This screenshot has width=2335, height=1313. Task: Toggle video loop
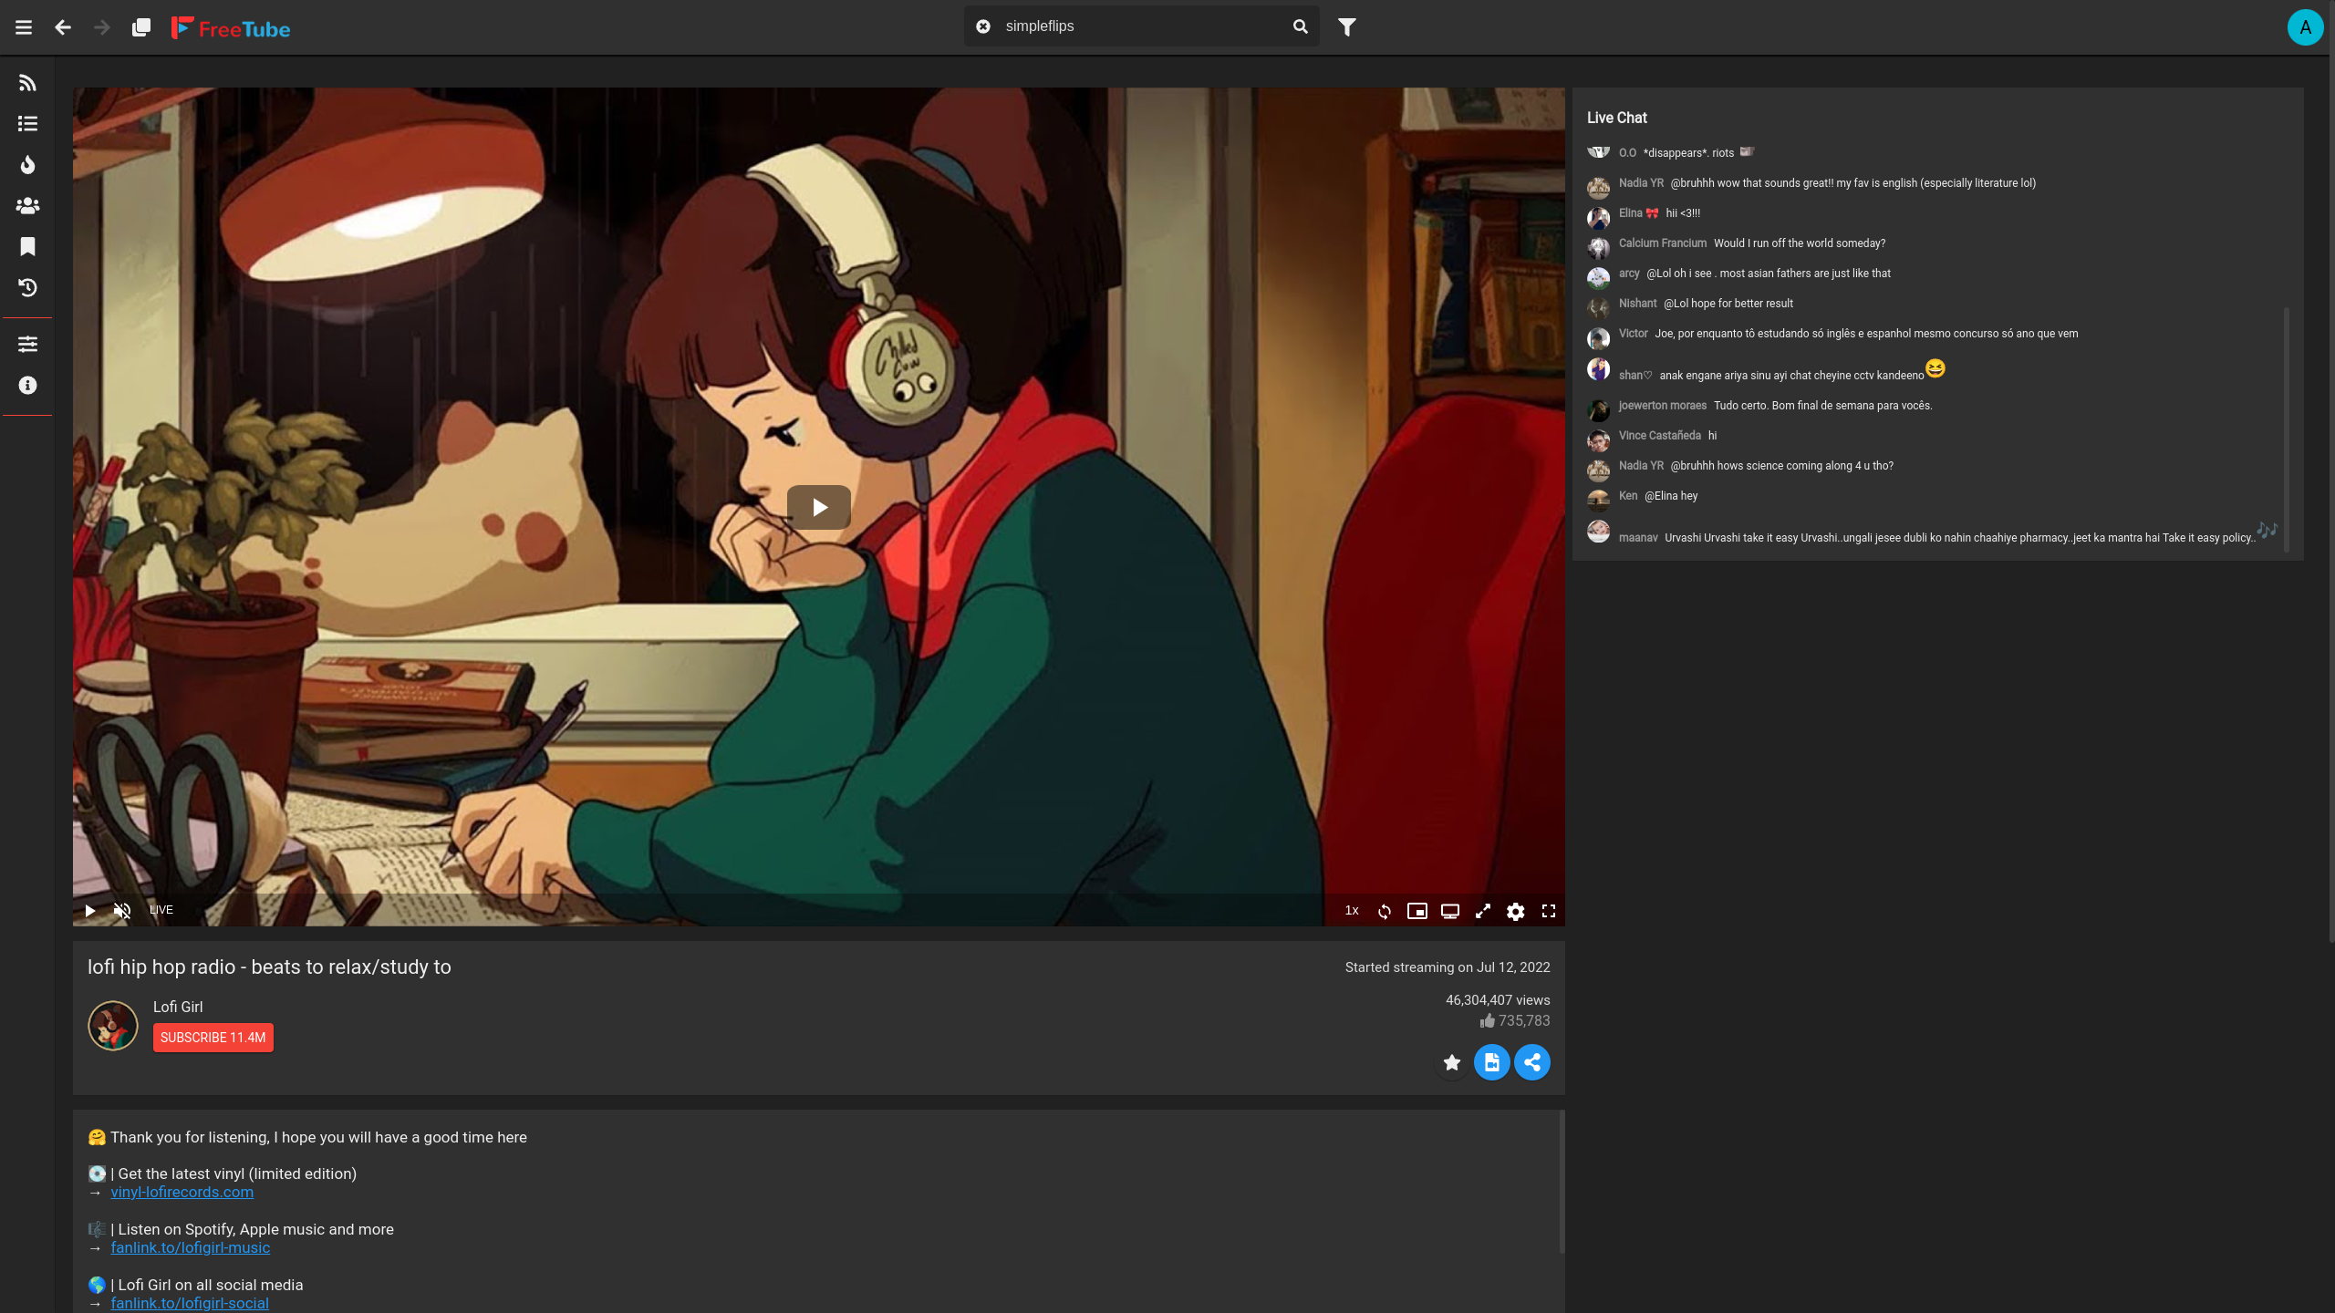pos(1385,912)
